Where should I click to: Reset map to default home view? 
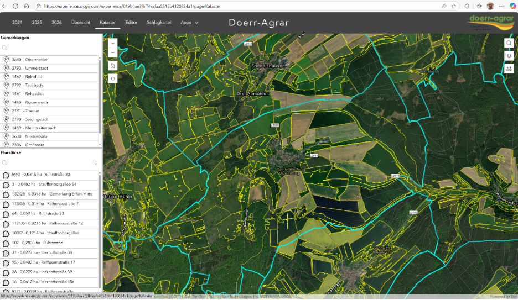tap(113, 66)
